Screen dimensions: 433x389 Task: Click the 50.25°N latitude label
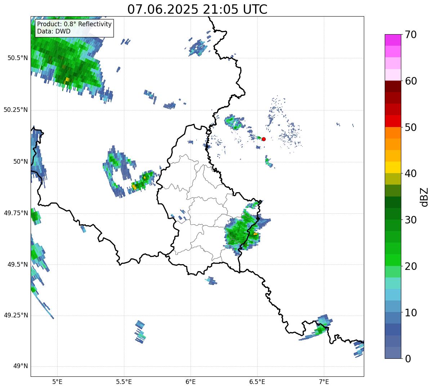click(16, 110)
